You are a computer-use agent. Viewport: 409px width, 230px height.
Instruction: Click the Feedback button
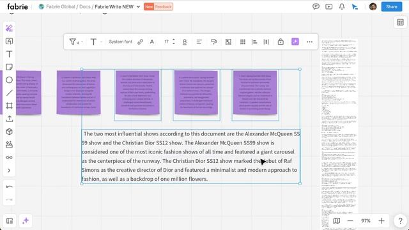point(164,7)
